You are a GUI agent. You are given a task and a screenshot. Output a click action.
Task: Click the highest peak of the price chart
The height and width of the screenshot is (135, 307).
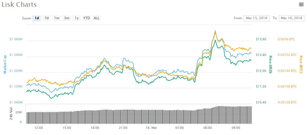pyautogui.click(x=215, y=31)
